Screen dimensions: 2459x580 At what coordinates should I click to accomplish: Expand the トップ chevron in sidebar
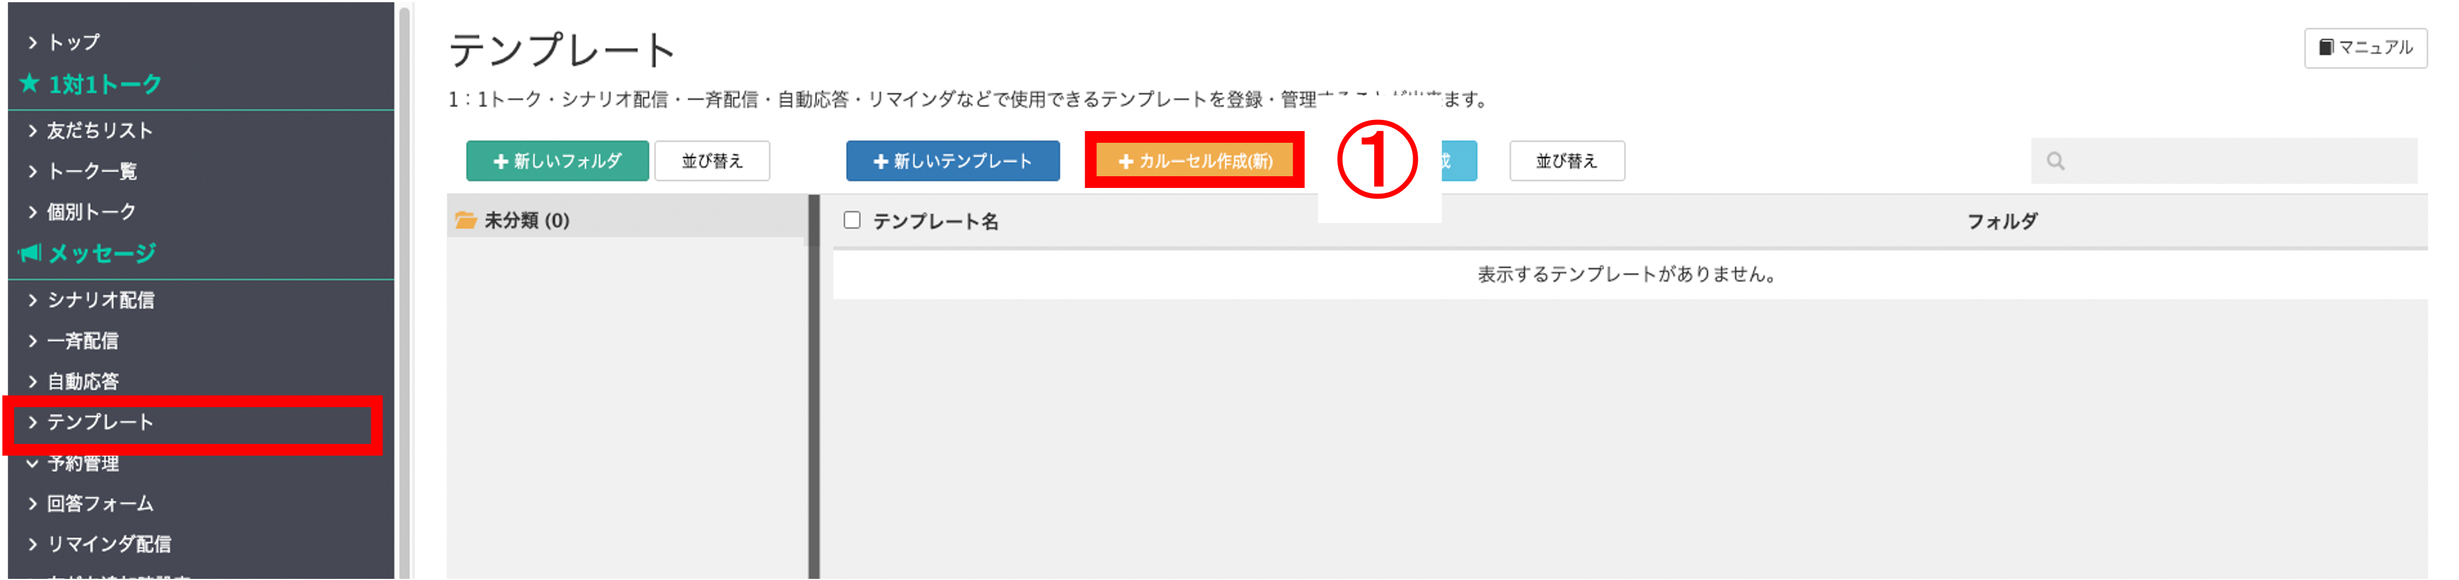pyautogui.click(x=32, y=42)
